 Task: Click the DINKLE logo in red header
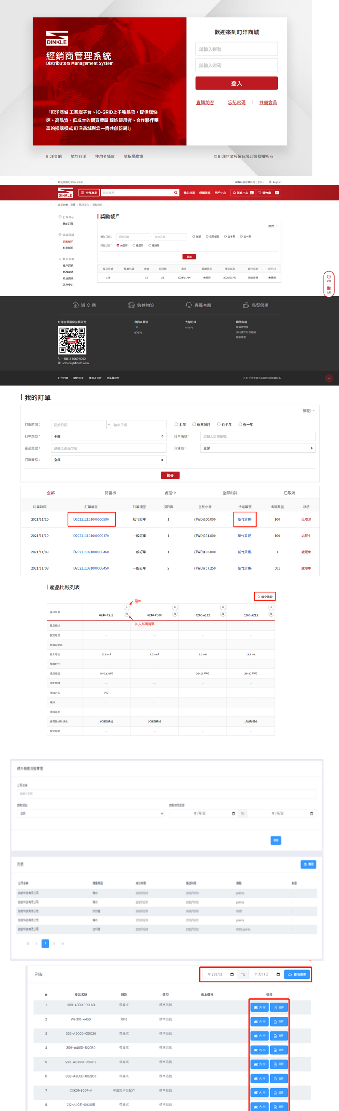click(x=65, y=193)
